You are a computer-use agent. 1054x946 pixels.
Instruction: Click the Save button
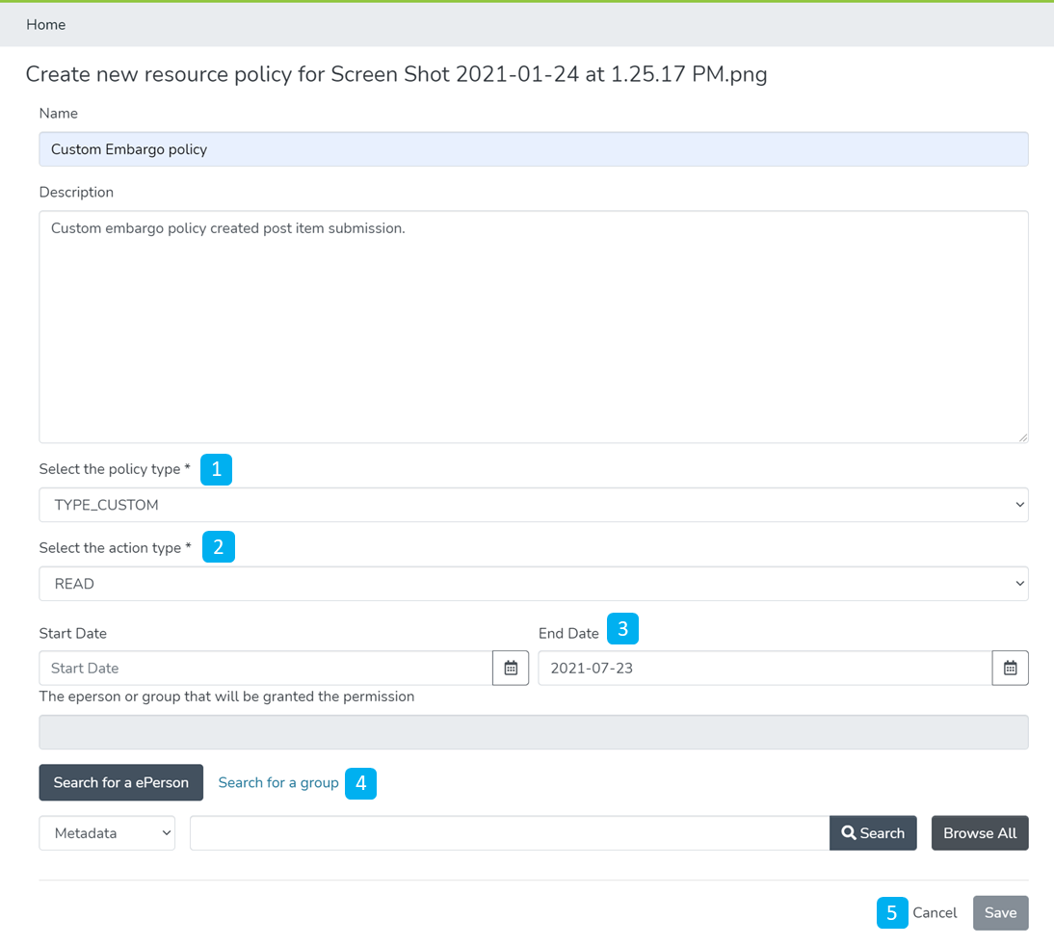pyautogui.click(x=1000, y=913)
